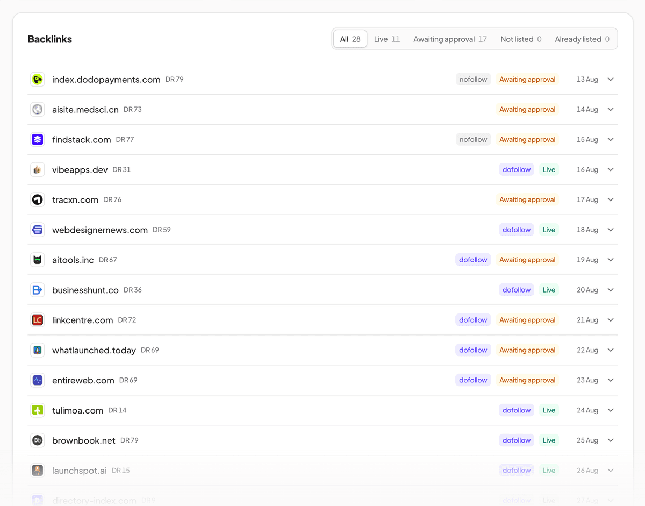645x506 pixels.
Task: Click the dofollow badge on vibeapps.dev
Action: [517, 170]
